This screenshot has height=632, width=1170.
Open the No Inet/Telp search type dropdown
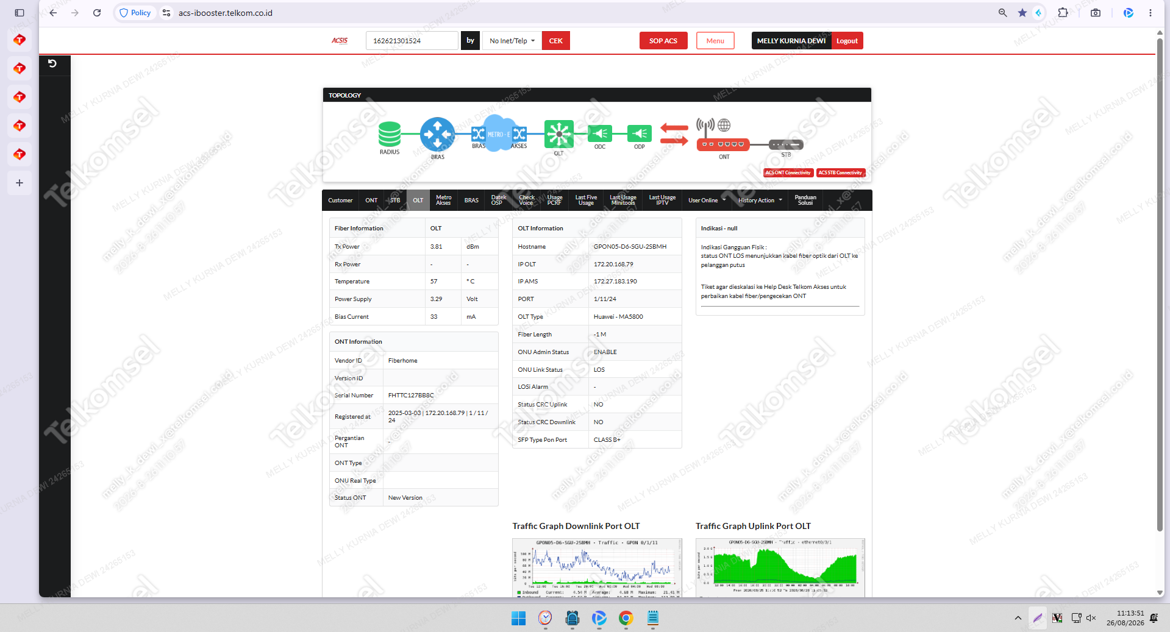512,41
